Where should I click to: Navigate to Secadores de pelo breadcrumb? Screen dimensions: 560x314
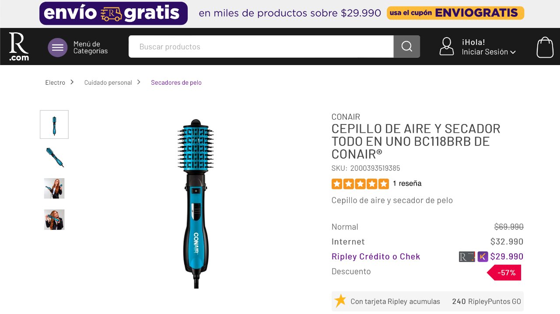pyautogui.click(x=176, y=83)
